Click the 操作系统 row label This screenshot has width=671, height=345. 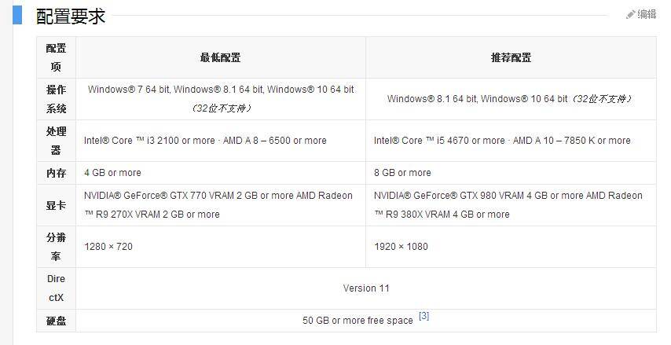pos(56,99)
